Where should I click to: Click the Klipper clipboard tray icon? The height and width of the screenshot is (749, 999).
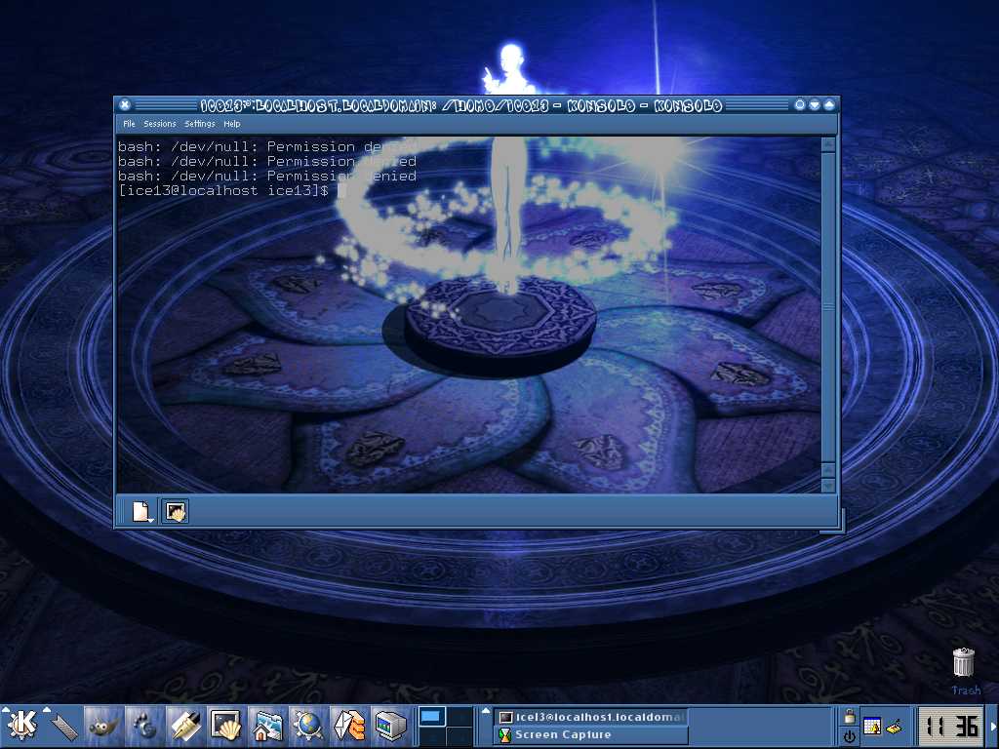895,726
